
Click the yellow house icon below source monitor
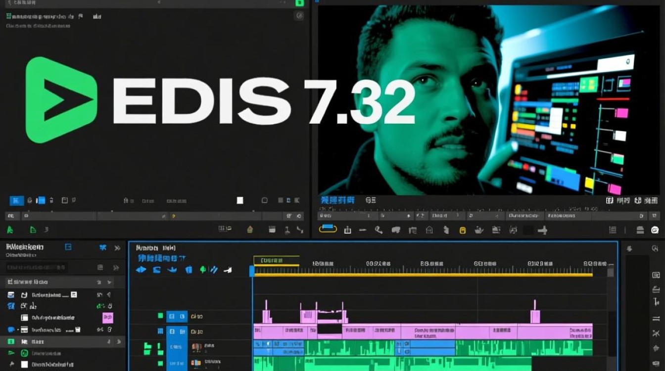point(250,229)
